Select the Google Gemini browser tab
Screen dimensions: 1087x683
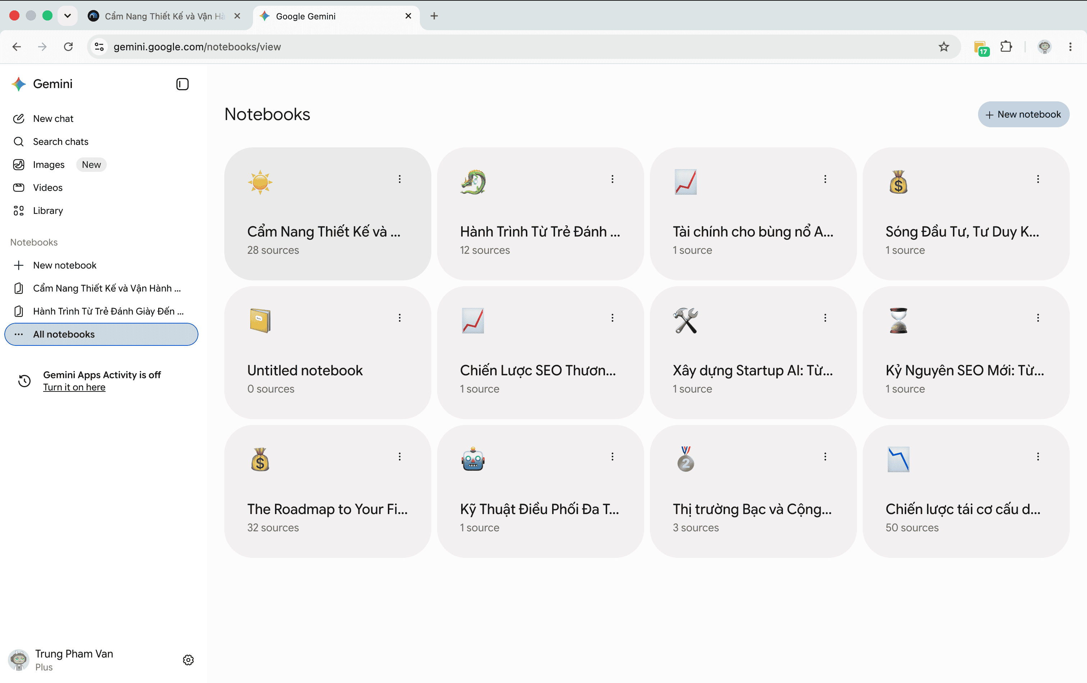pyautogui.click(x=336, y=16)
